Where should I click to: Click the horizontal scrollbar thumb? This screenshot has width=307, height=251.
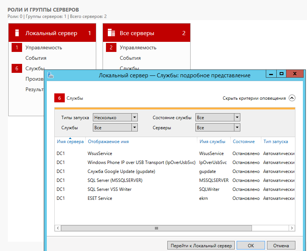[x=156, y=228]
